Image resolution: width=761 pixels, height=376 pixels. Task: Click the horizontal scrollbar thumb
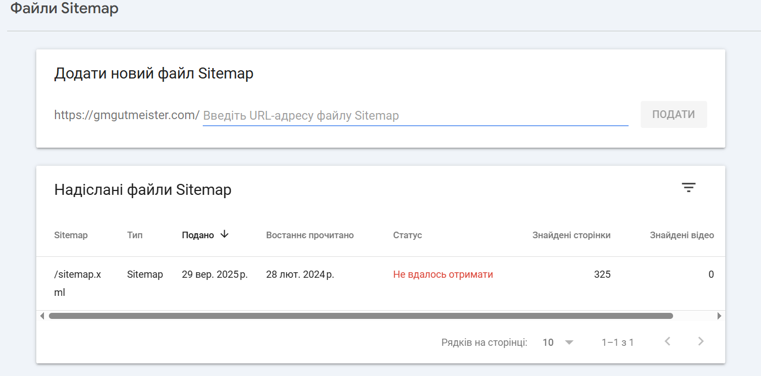[x=360, y=316]
